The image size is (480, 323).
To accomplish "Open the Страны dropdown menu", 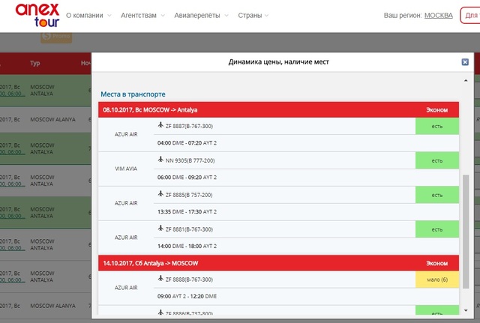I will pyautogui.click(x=253, y=15).
